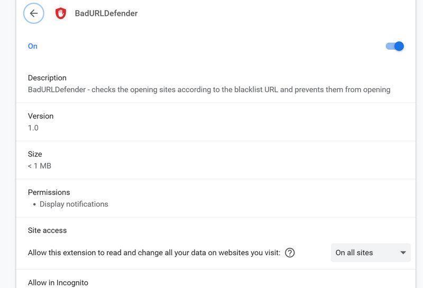The width and height of the screenshot is (423, 288).
Task: Click the back arrow button
Action: point(34,13)
